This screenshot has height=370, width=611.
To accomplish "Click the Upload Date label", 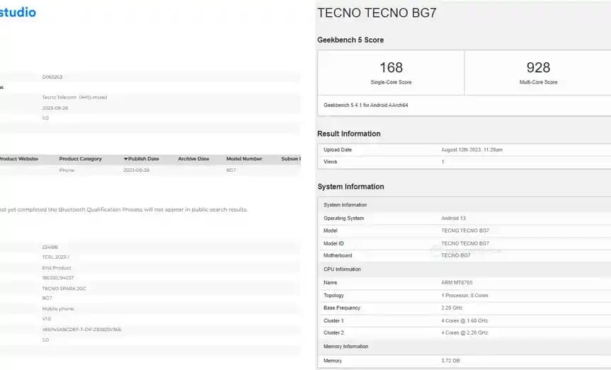I will pyautogui.click(x=338, y=150).
